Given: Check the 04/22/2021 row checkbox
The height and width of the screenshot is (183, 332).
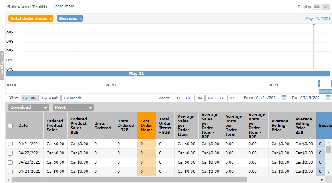Looking at the screenshot, I should (x=10, y=153).
